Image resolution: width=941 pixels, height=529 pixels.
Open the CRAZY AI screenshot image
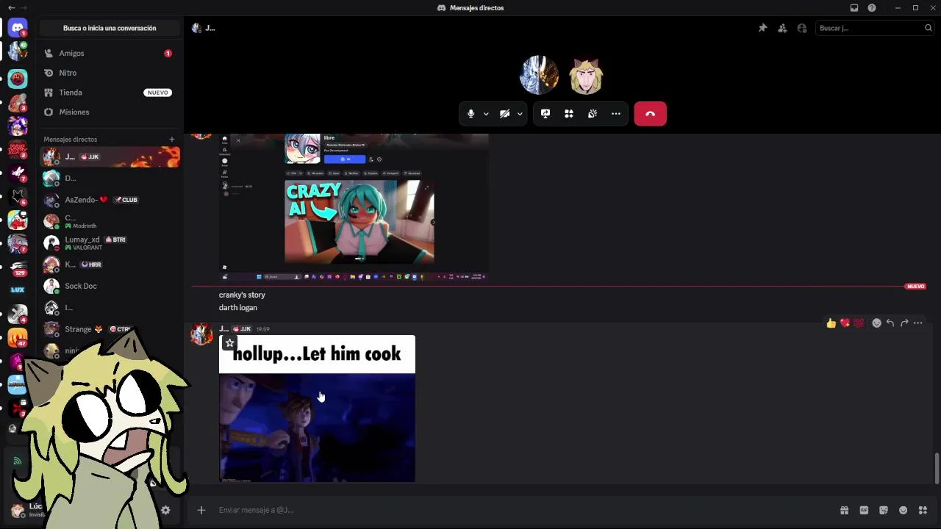click(354, 207)
